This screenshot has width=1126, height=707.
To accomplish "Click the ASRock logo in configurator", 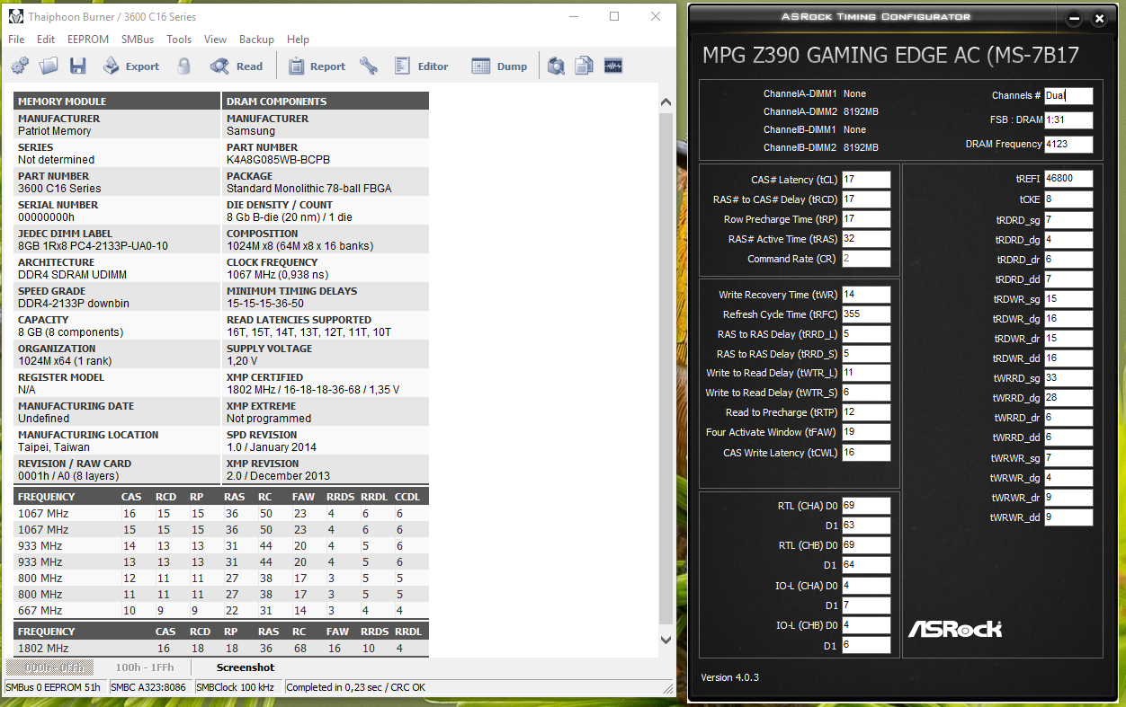I will pos(955,629).
